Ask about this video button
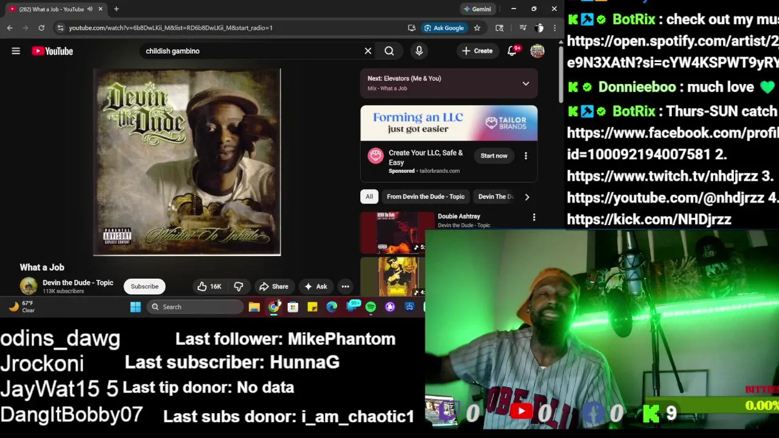The width and height of the screenshot is (779, 438). [x=316, y=287]
